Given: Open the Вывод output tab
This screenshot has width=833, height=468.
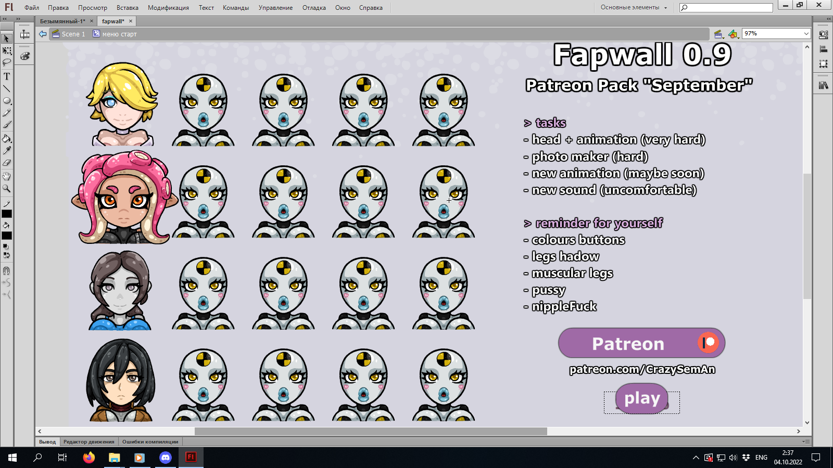Looking at the screenshot, I should coord(47,441).
